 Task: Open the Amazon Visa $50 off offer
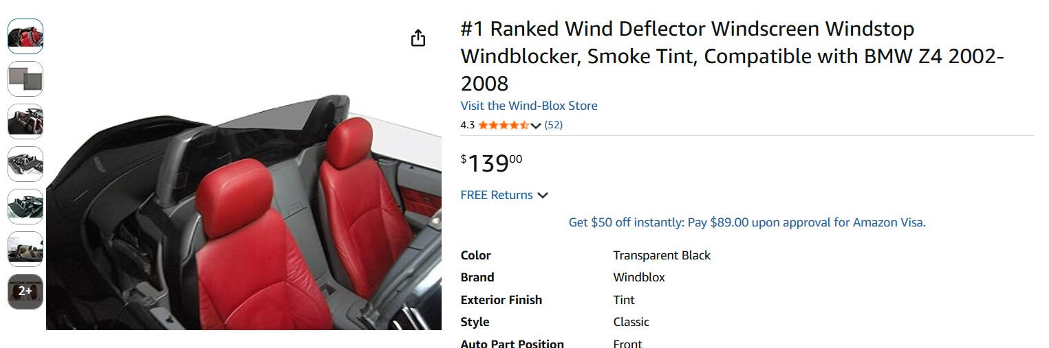click(x=746, y=222)
